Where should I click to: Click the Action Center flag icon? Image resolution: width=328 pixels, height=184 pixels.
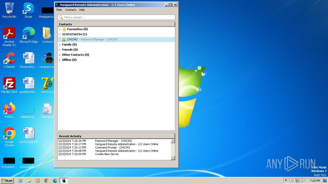pyautogui.click(x=304, y=181)
